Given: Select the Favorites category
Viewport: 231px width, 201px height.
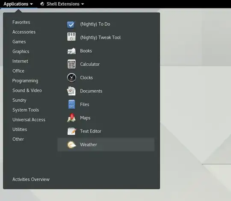Looking at the screenshot, I should 21,22.
